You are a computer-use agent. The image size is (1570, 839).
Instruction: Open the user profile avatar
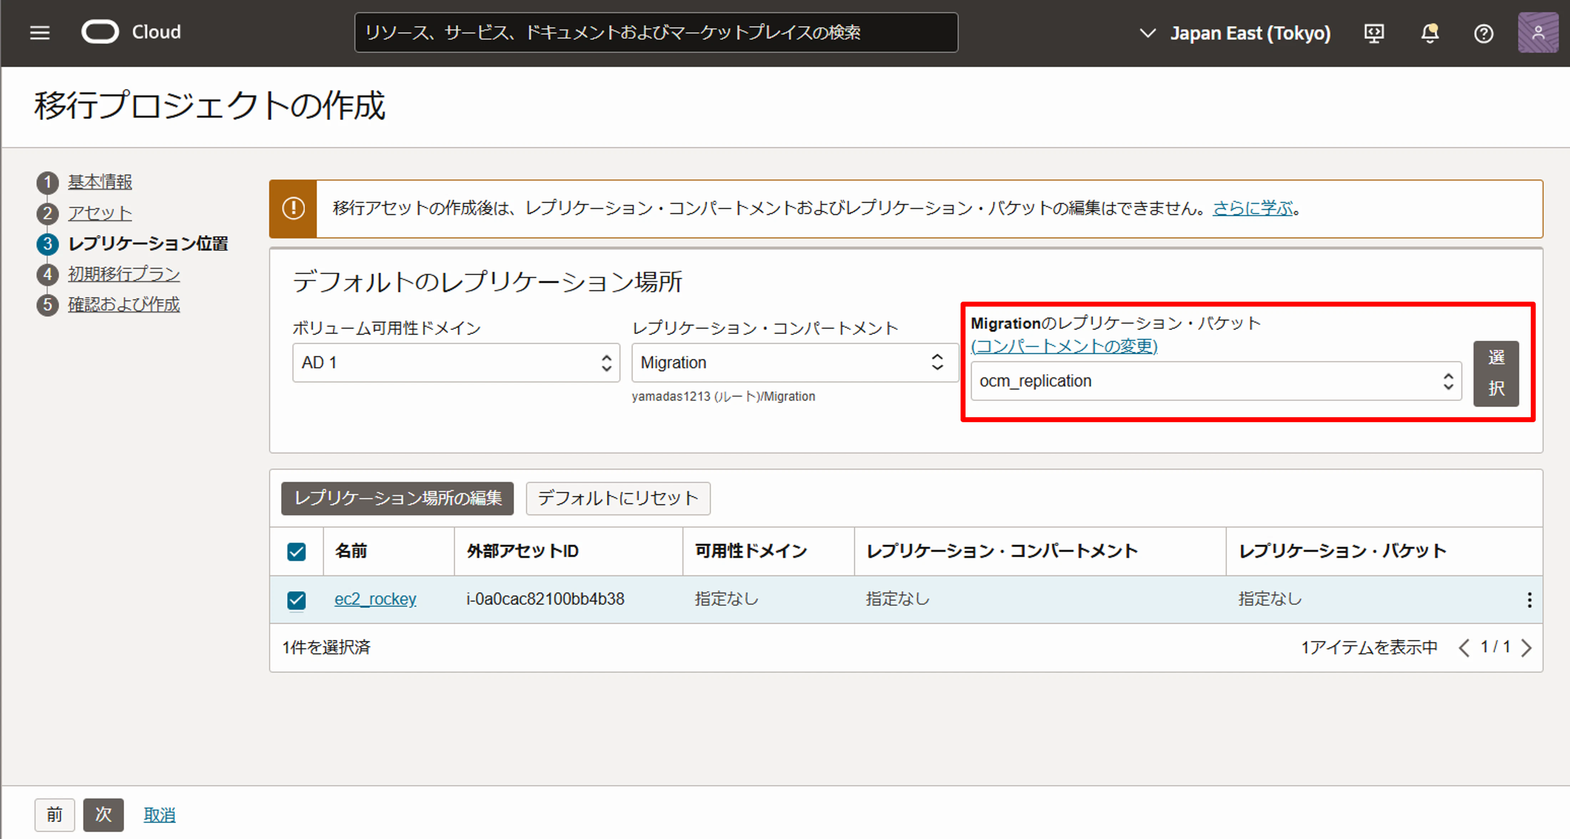[x=1538, y=33]
